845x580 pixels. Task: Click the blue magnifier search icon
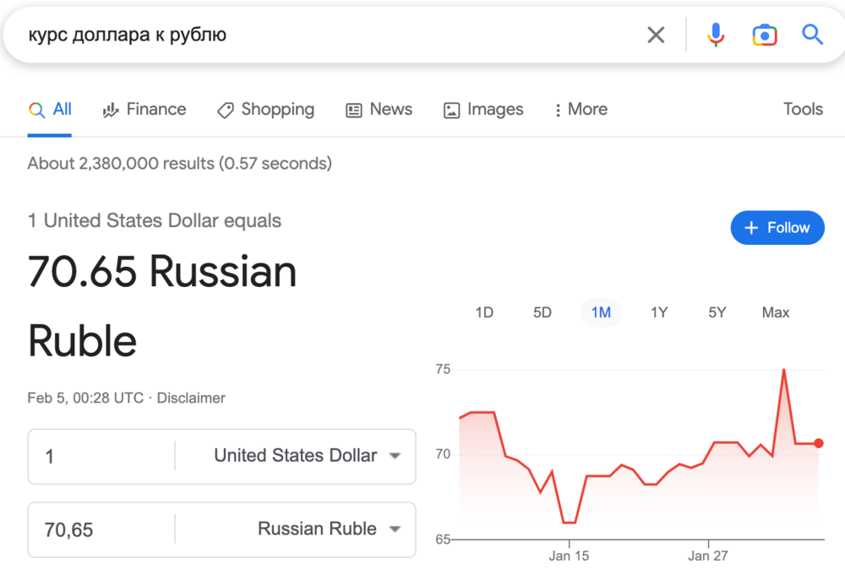pyautogui.click(x=812, y=35)
